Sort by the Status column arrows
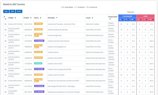The width and height of the screenshot is (158, 95). pyautogui.click(x=41, y=18)
